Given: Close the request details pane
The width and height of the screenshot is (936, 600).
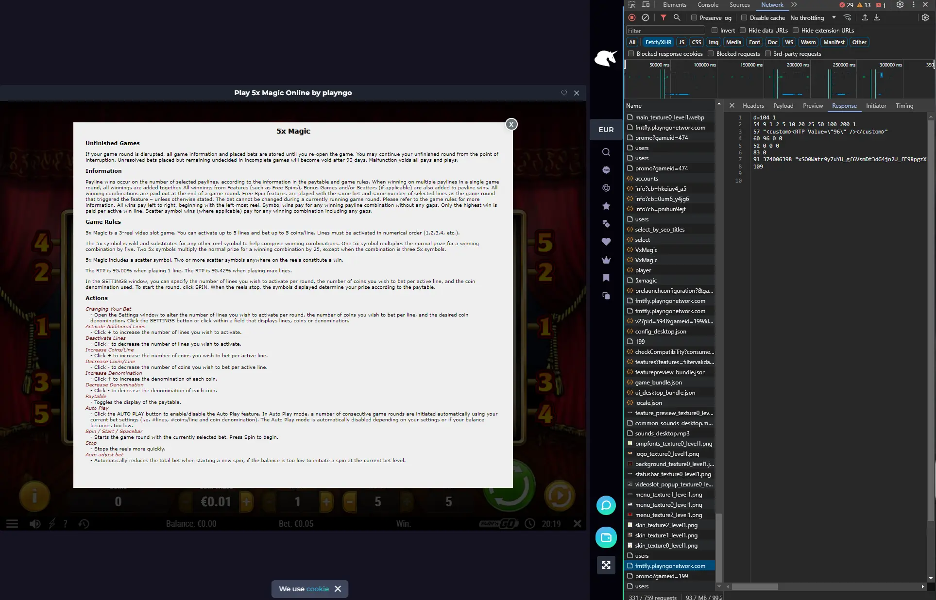Looking at the screenshot, I should pos(732,105).
